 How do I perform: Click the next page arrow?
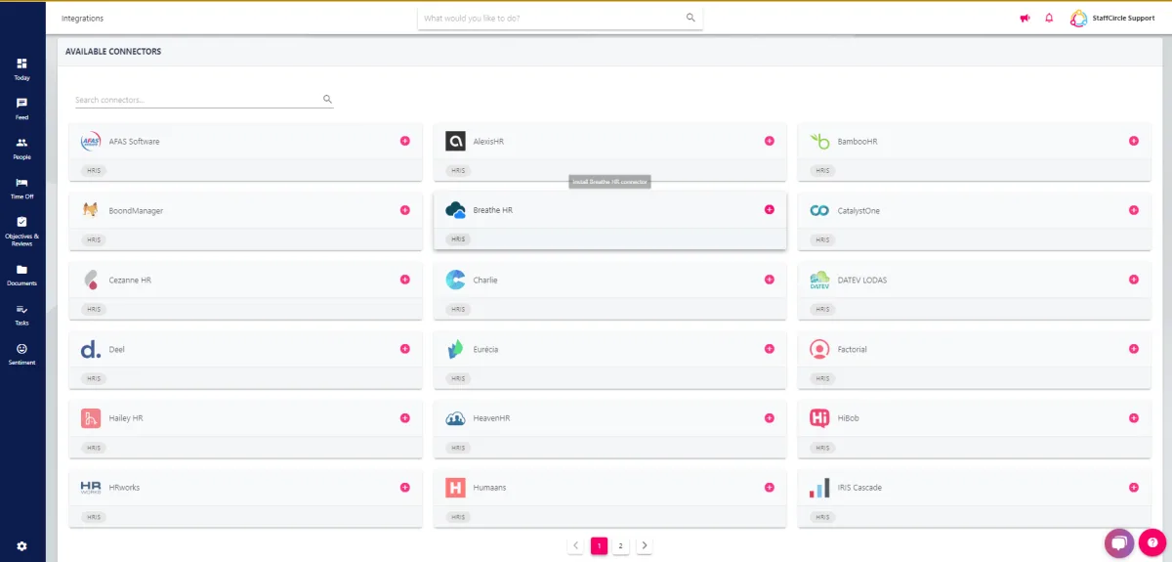point(645,545)
